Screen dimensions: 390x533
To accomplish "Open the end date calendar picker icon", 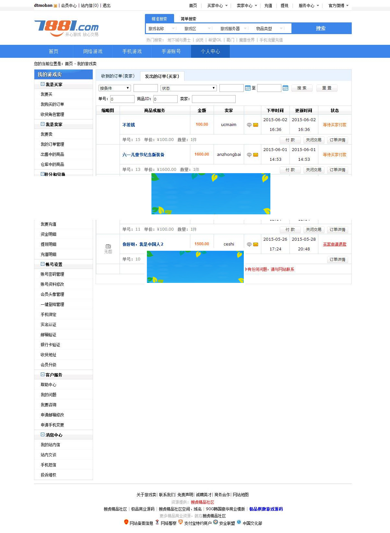I will 285,88.
